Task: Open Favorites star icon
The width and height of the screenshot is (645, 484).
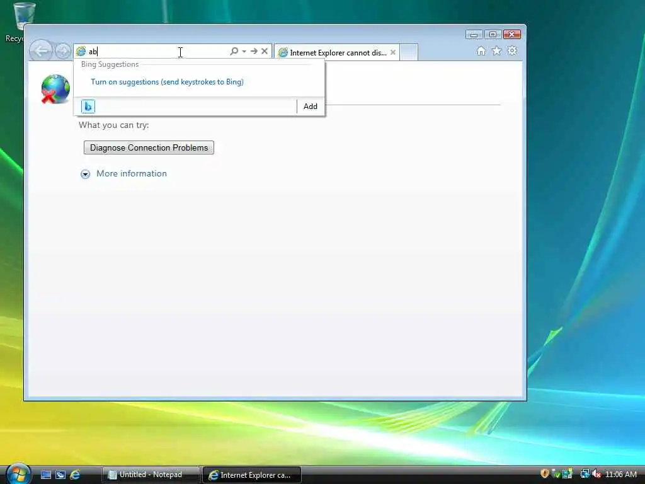Action: [496, 50]
